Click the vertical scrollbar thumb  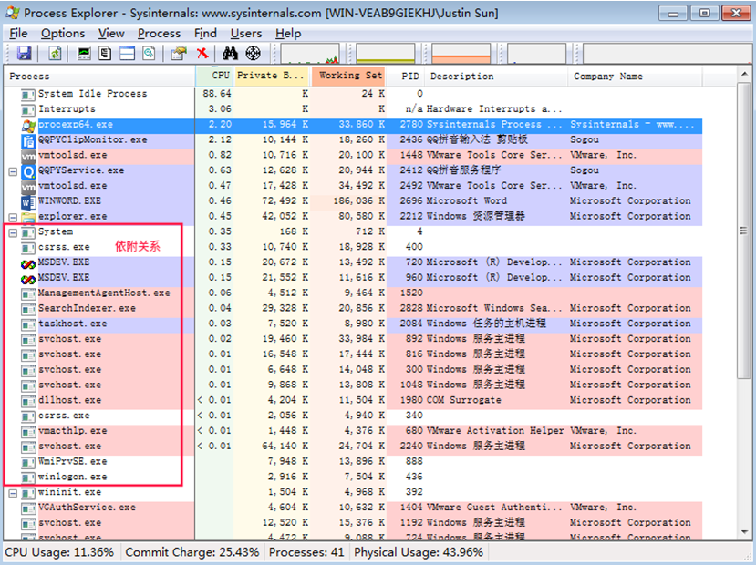point(744,231)
